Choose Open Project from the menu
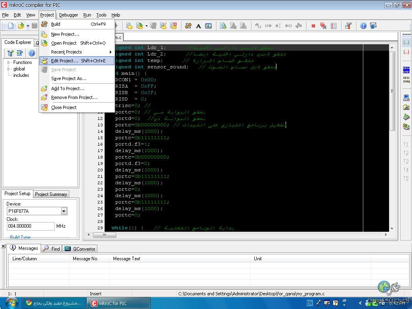The height and width of the screenshot is (309, 412). point(77,43)
